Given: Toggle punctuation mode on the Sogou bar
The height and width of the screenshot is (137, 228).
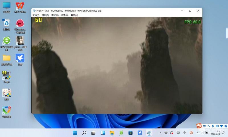Looking at the screenshot, I should point(209,126).
